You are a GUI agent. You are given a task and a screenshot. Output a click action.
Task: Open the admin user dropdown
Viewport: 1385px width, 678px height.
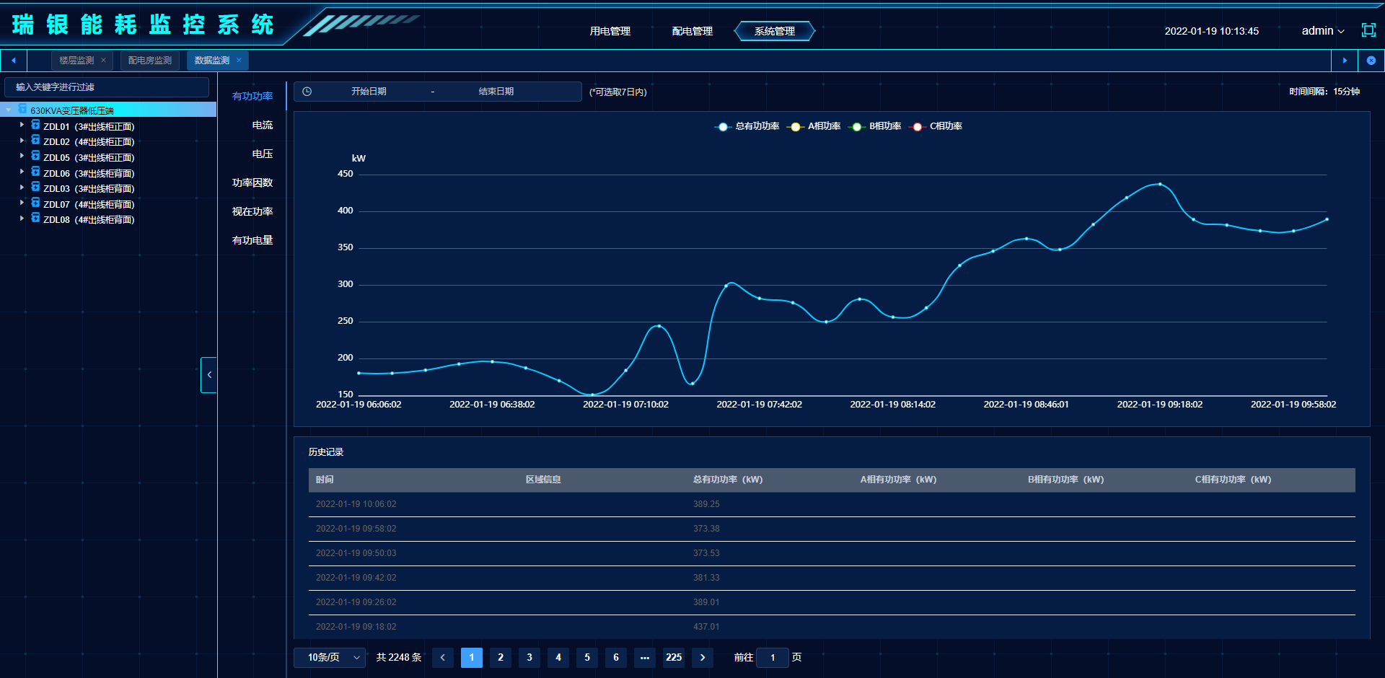click(x=1322, y=31)
